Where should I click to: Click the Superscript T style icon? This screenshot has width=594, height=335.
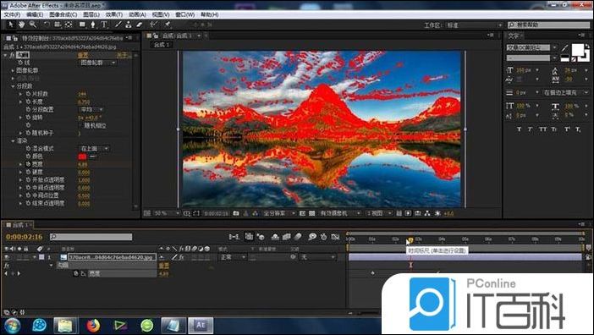point(567,129)
